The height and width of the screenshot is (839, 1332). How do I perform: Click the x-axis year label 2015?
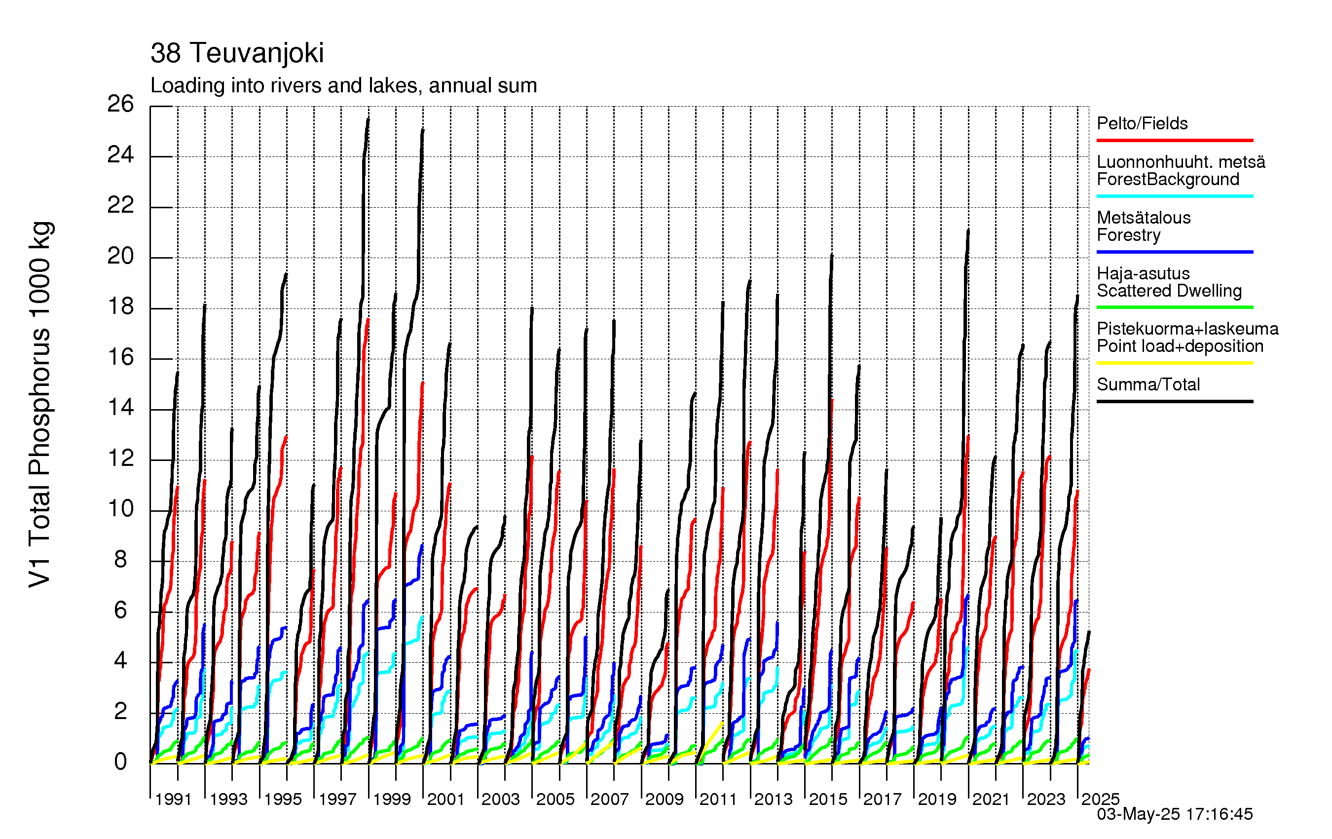(x=828, y=799)
